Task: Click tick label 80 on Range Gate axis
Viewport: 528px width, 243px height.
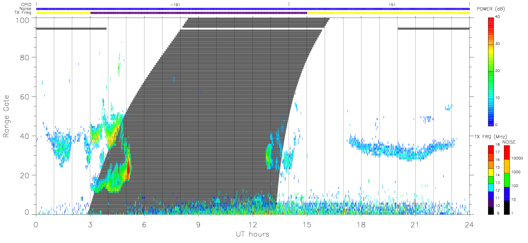Action: tap(25, 57)
